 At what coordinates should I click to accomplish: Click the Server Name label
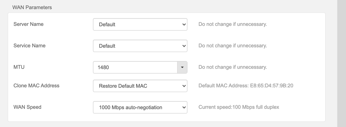pos(28,24)
